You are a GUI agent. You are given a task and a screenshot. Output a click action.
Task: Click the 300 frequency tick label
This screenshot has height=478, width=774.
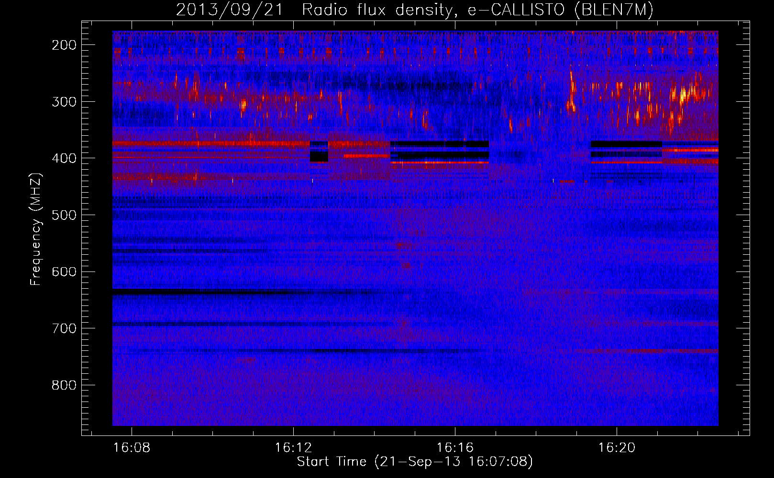(x=64, y=102)
